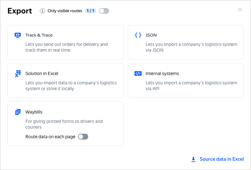Click the Track & Trace monitor icon

(x=18, y=35)
